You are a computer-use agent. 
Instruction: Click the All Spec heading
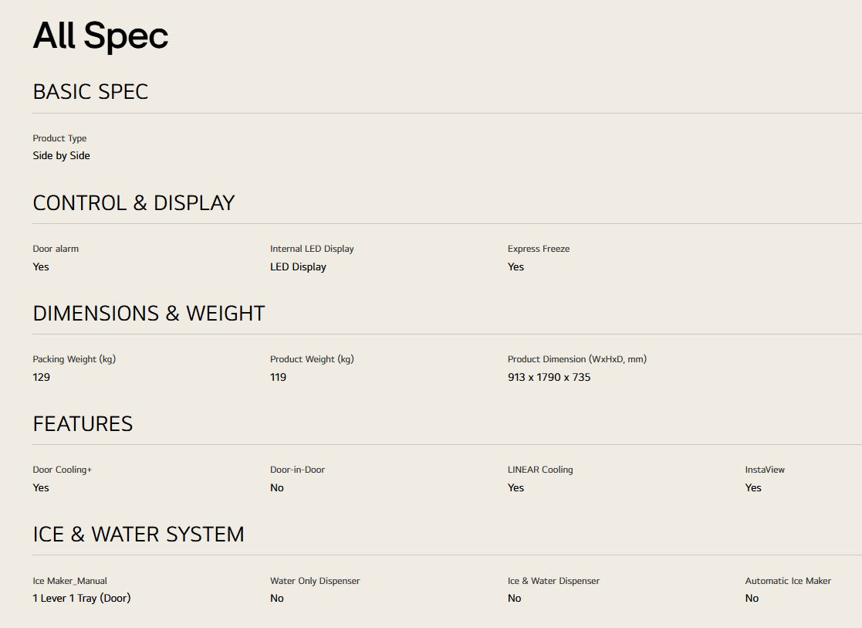click(100, 36)
